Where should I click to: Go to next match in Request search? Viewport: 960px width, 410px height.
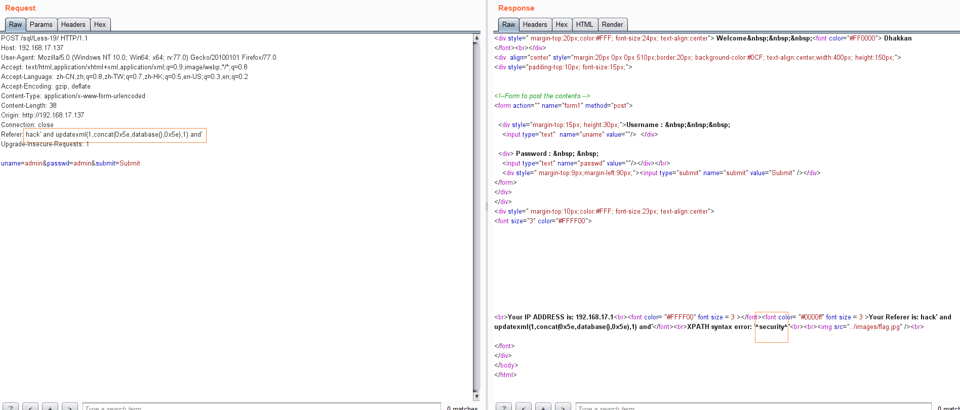[70, 407]
